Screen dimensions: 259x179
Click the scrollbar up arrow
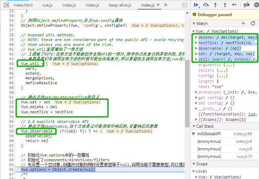187,13
